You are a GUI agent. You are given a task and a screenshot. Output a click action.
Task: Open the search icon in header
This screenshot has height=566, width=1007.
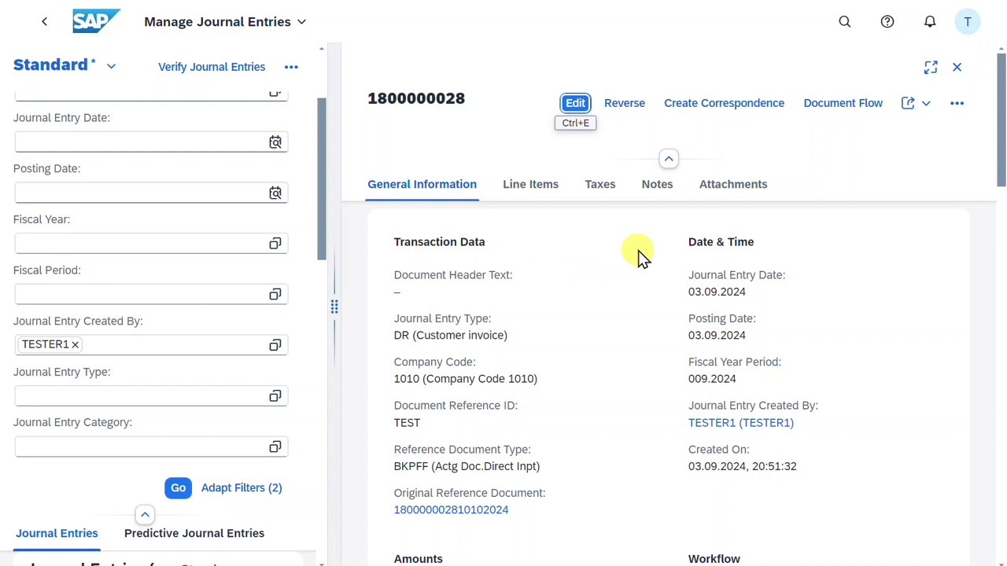[x=845, y=22]
